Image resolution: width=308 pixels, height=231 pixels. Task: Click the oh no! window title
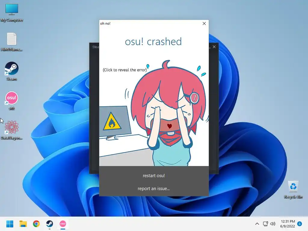[105, 23]
